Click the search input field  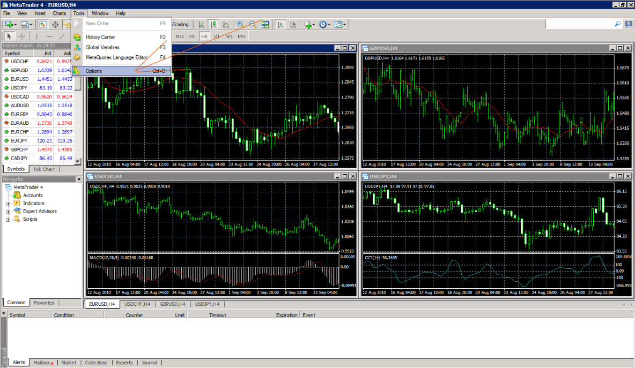pyautogui.click(x=580, y=24)
